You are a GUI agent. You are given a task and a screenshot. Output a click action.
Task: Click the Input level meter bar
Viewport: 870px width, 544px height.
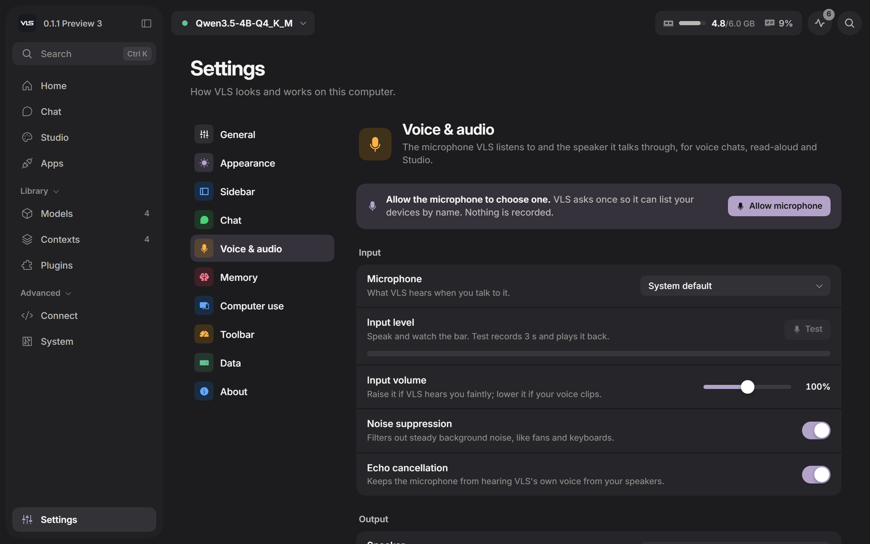(x=599, y=354)
